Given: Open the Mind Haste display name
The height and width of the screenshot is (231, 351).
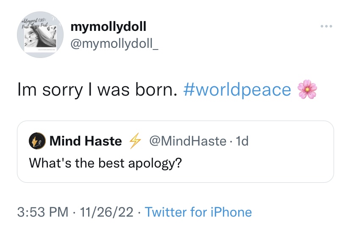Looking at the screenshot, I should coord(86,141).
